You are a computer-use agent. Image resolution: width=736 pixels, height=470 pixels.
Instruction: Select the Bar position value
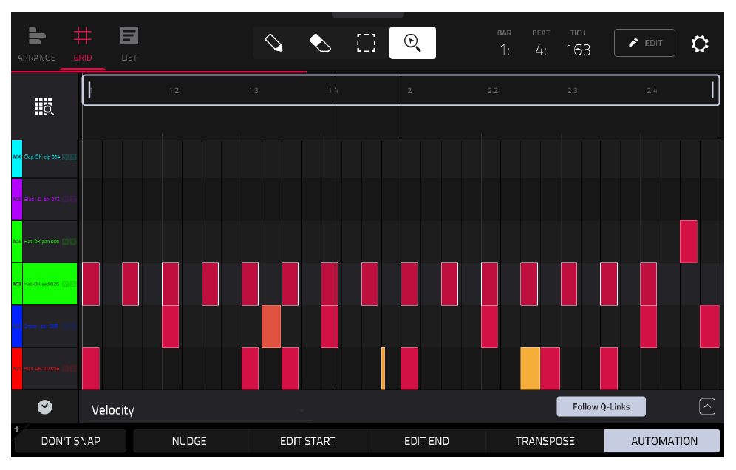pyautogui.click(x=504, y=50)
